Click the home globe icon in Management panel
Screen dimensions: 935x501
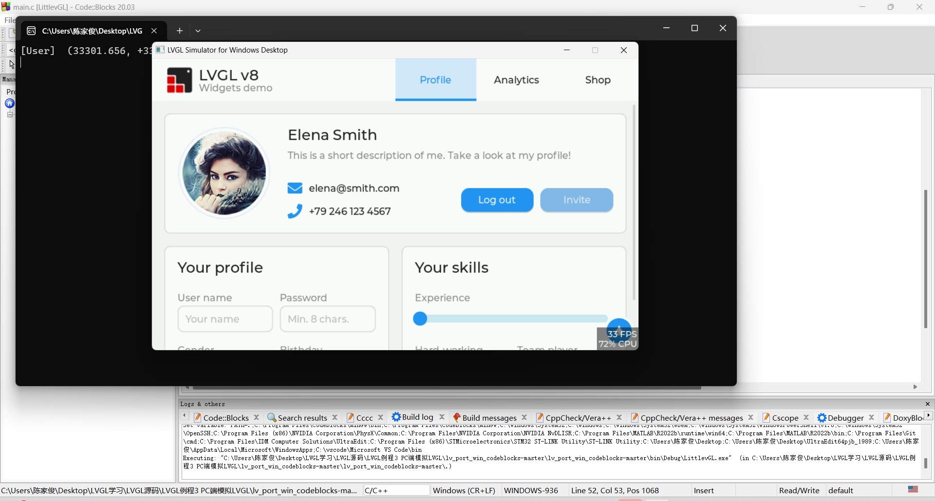click(9, 103)
